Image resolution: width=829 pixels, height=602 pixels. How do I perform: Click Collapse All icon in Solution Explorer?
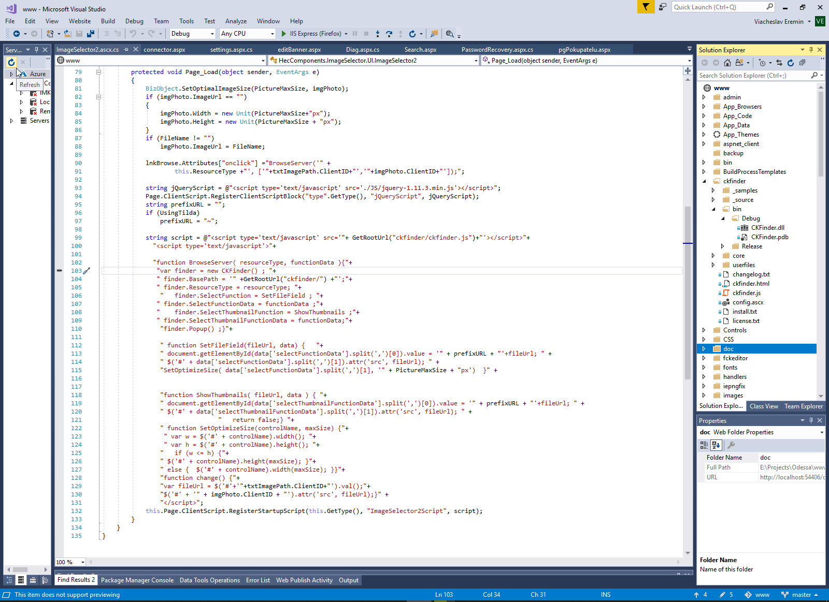(802, 63)
